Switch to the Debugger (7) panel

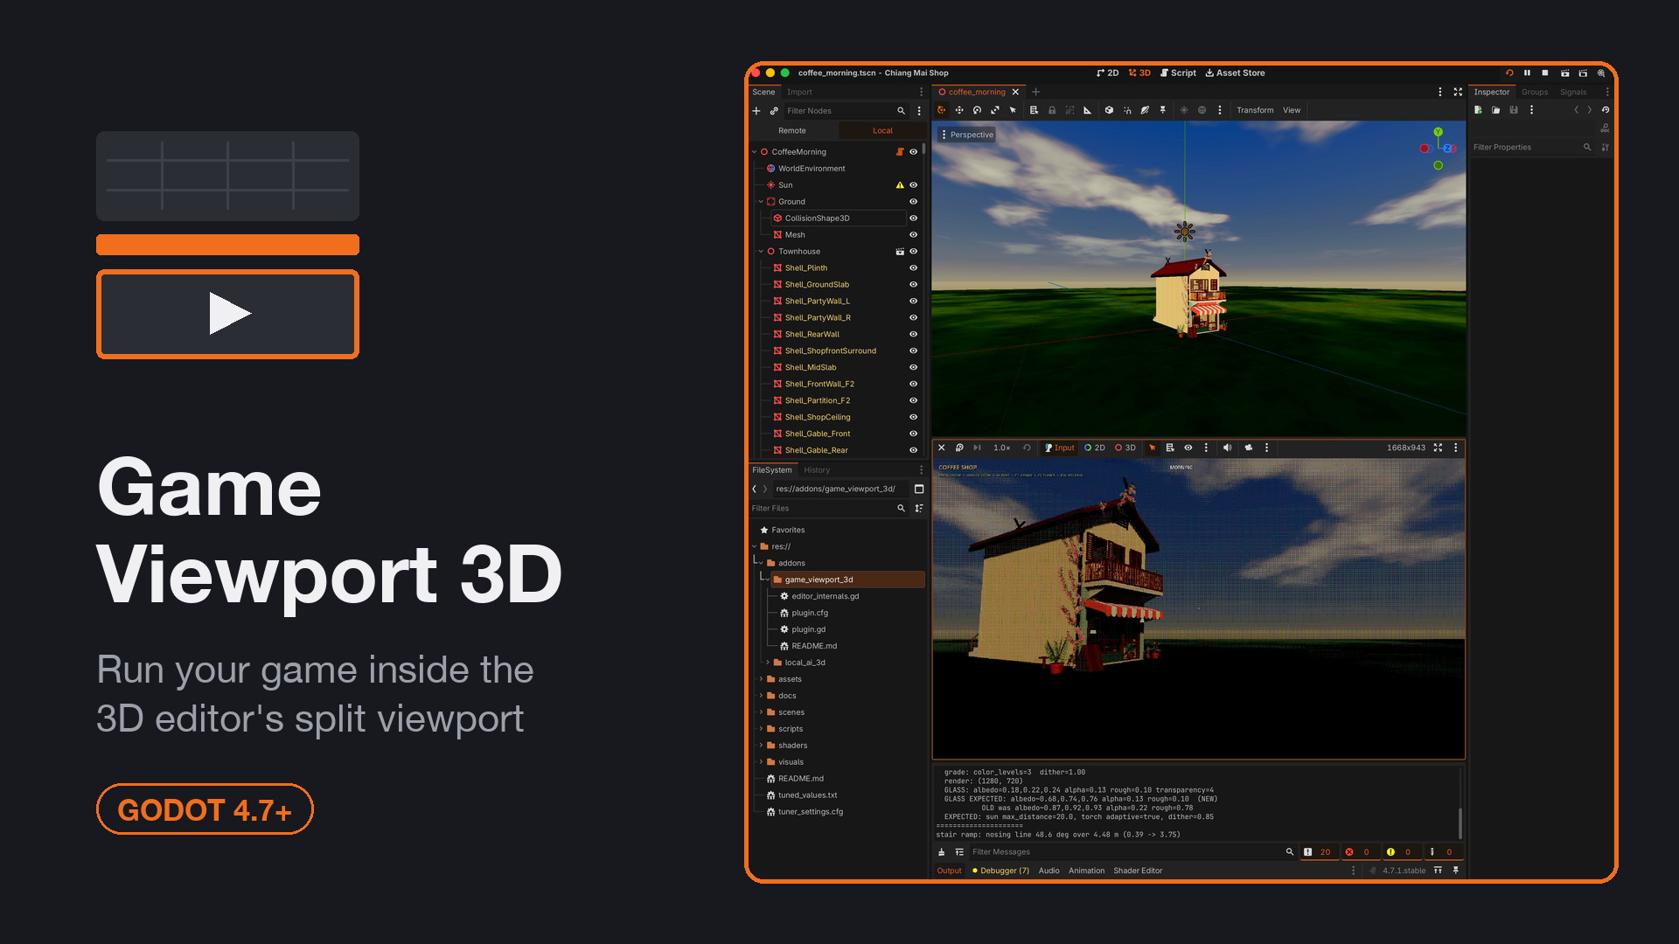[1000, 871]
